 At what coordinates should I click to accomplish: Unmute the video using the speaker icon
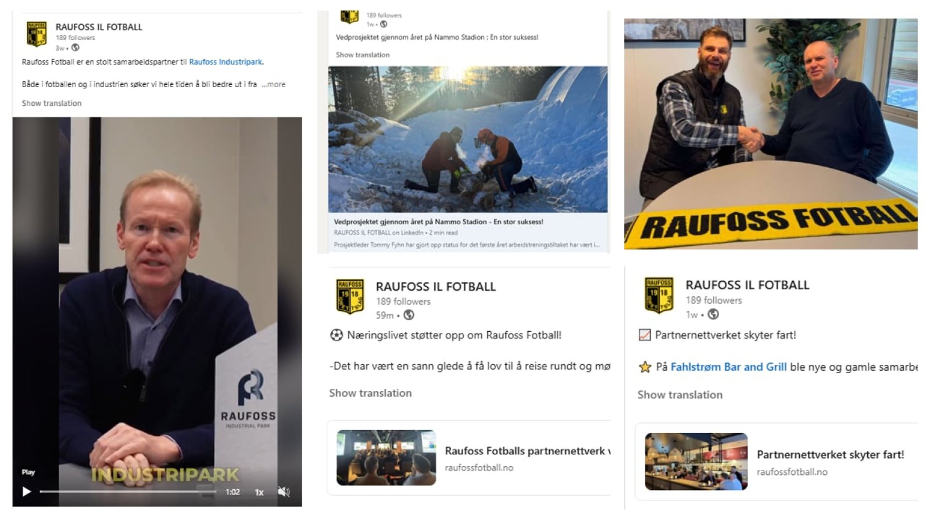[284, 492]
